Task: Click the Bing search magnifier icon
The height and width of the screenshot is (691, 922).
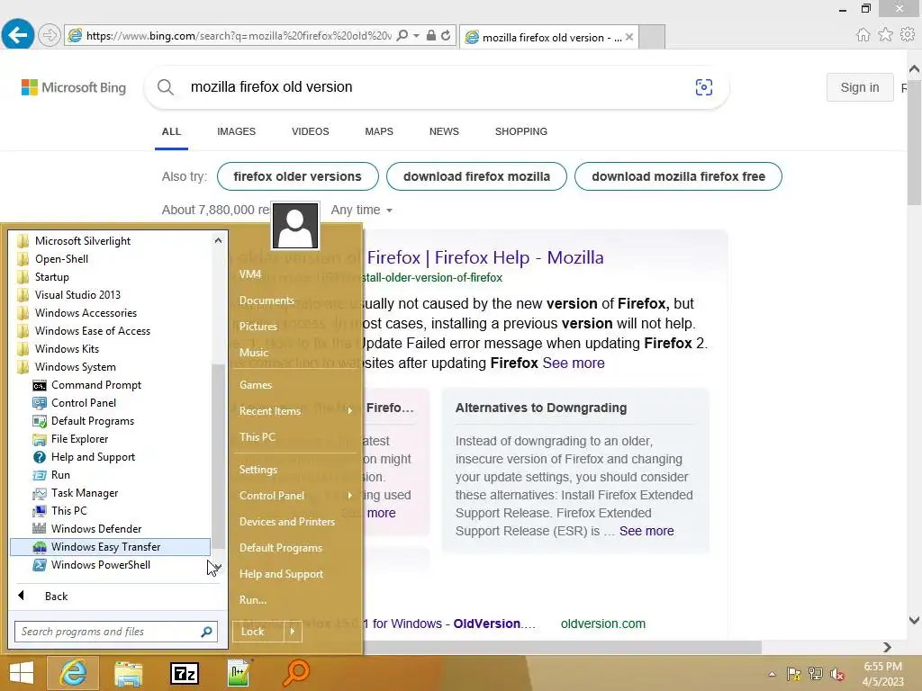Action: point(166,87)
